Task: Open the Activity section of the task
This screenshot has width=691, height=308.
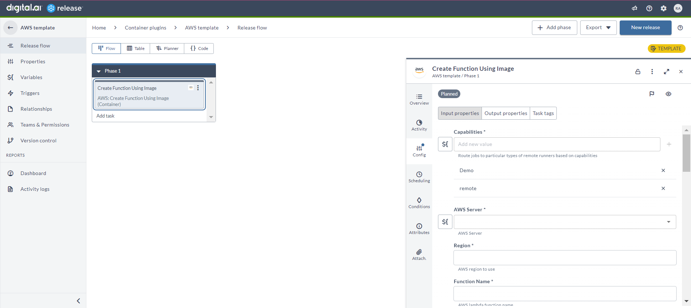Action: pos(419,125)
